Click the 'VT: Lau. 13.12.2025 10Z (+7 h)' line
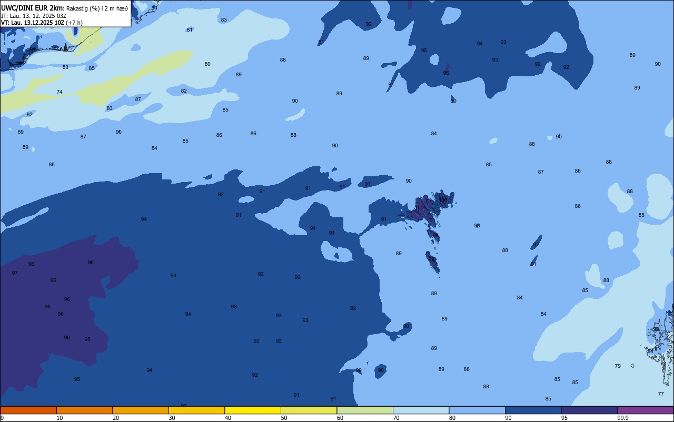This screenshot has height=422, width=674. (x=42, y=23)
